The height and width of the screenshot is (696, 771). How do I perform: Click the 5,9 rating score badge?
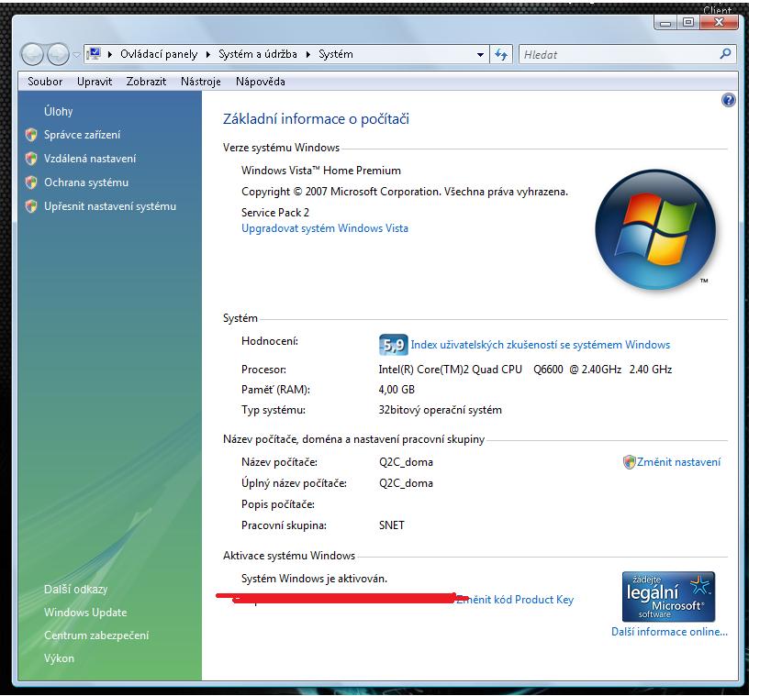(x=393, y=345)
